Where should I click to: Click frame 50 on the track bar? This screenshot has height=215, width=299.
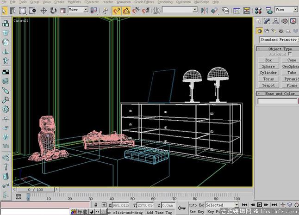pos(132,198)
